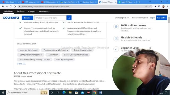Open the Chrome extensions puzzle icon

click(155, 6)
